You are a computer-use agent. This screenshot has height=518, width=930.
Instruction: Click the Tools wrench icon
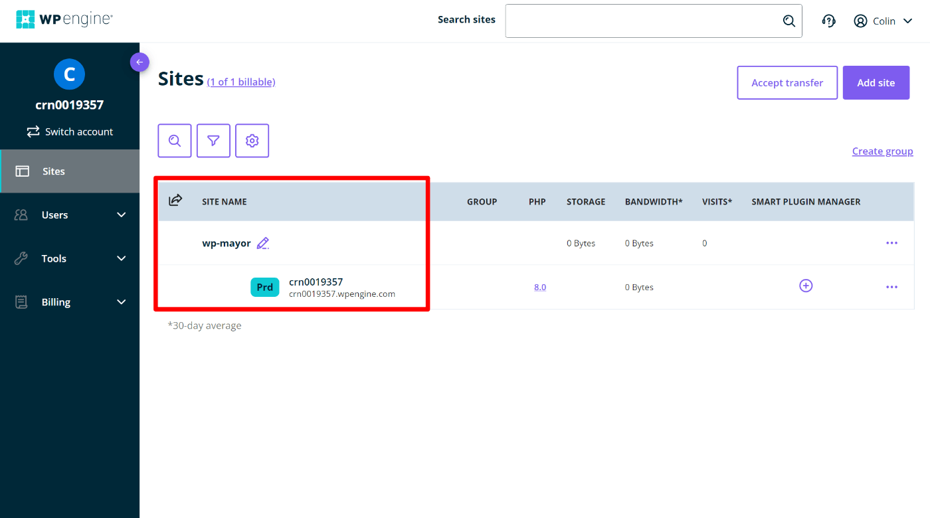pos(21,258)
